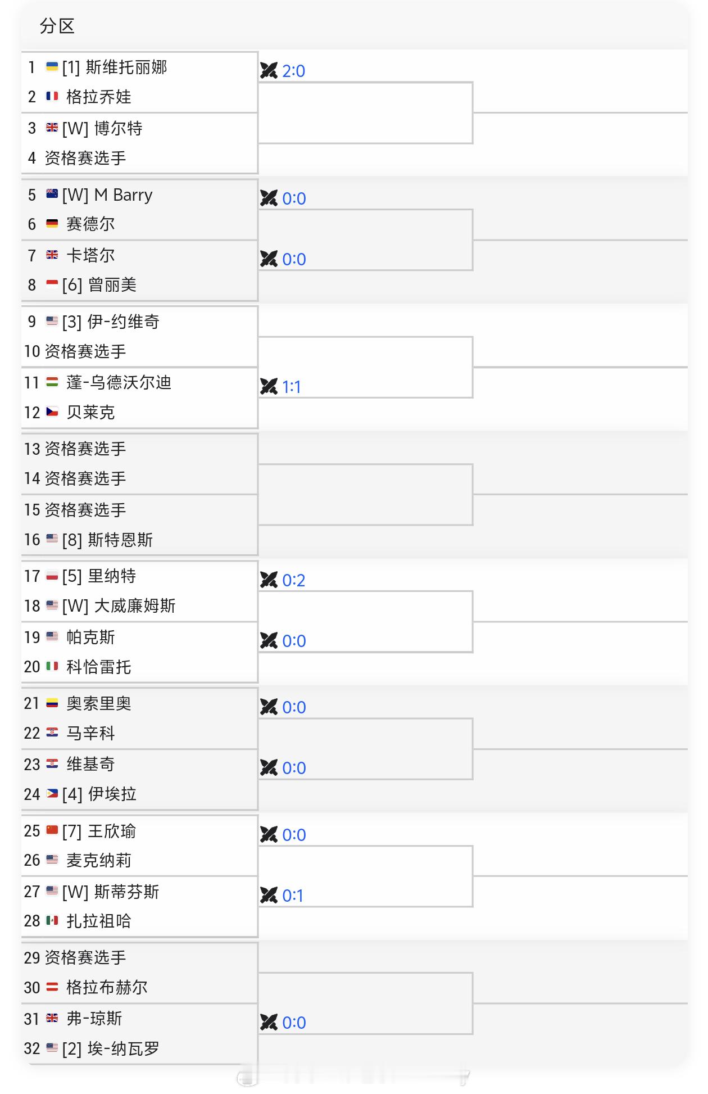
Task: Click the Germany flag beside 赛德尔
Action: (x=52, y=224)
